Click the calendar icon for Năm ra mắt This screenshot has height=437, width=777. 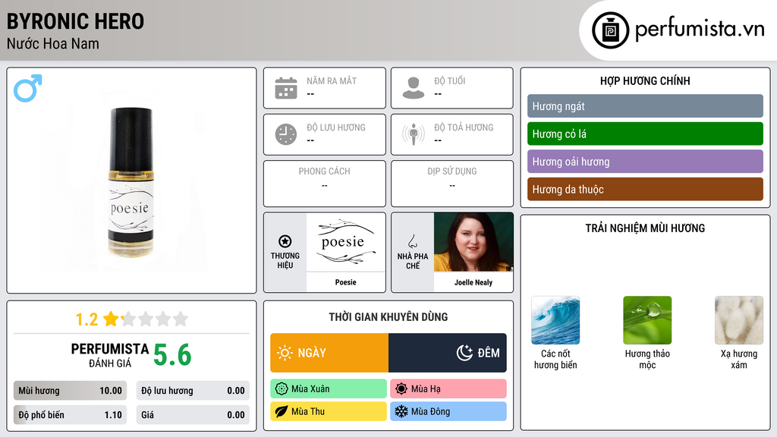(286, 88)
